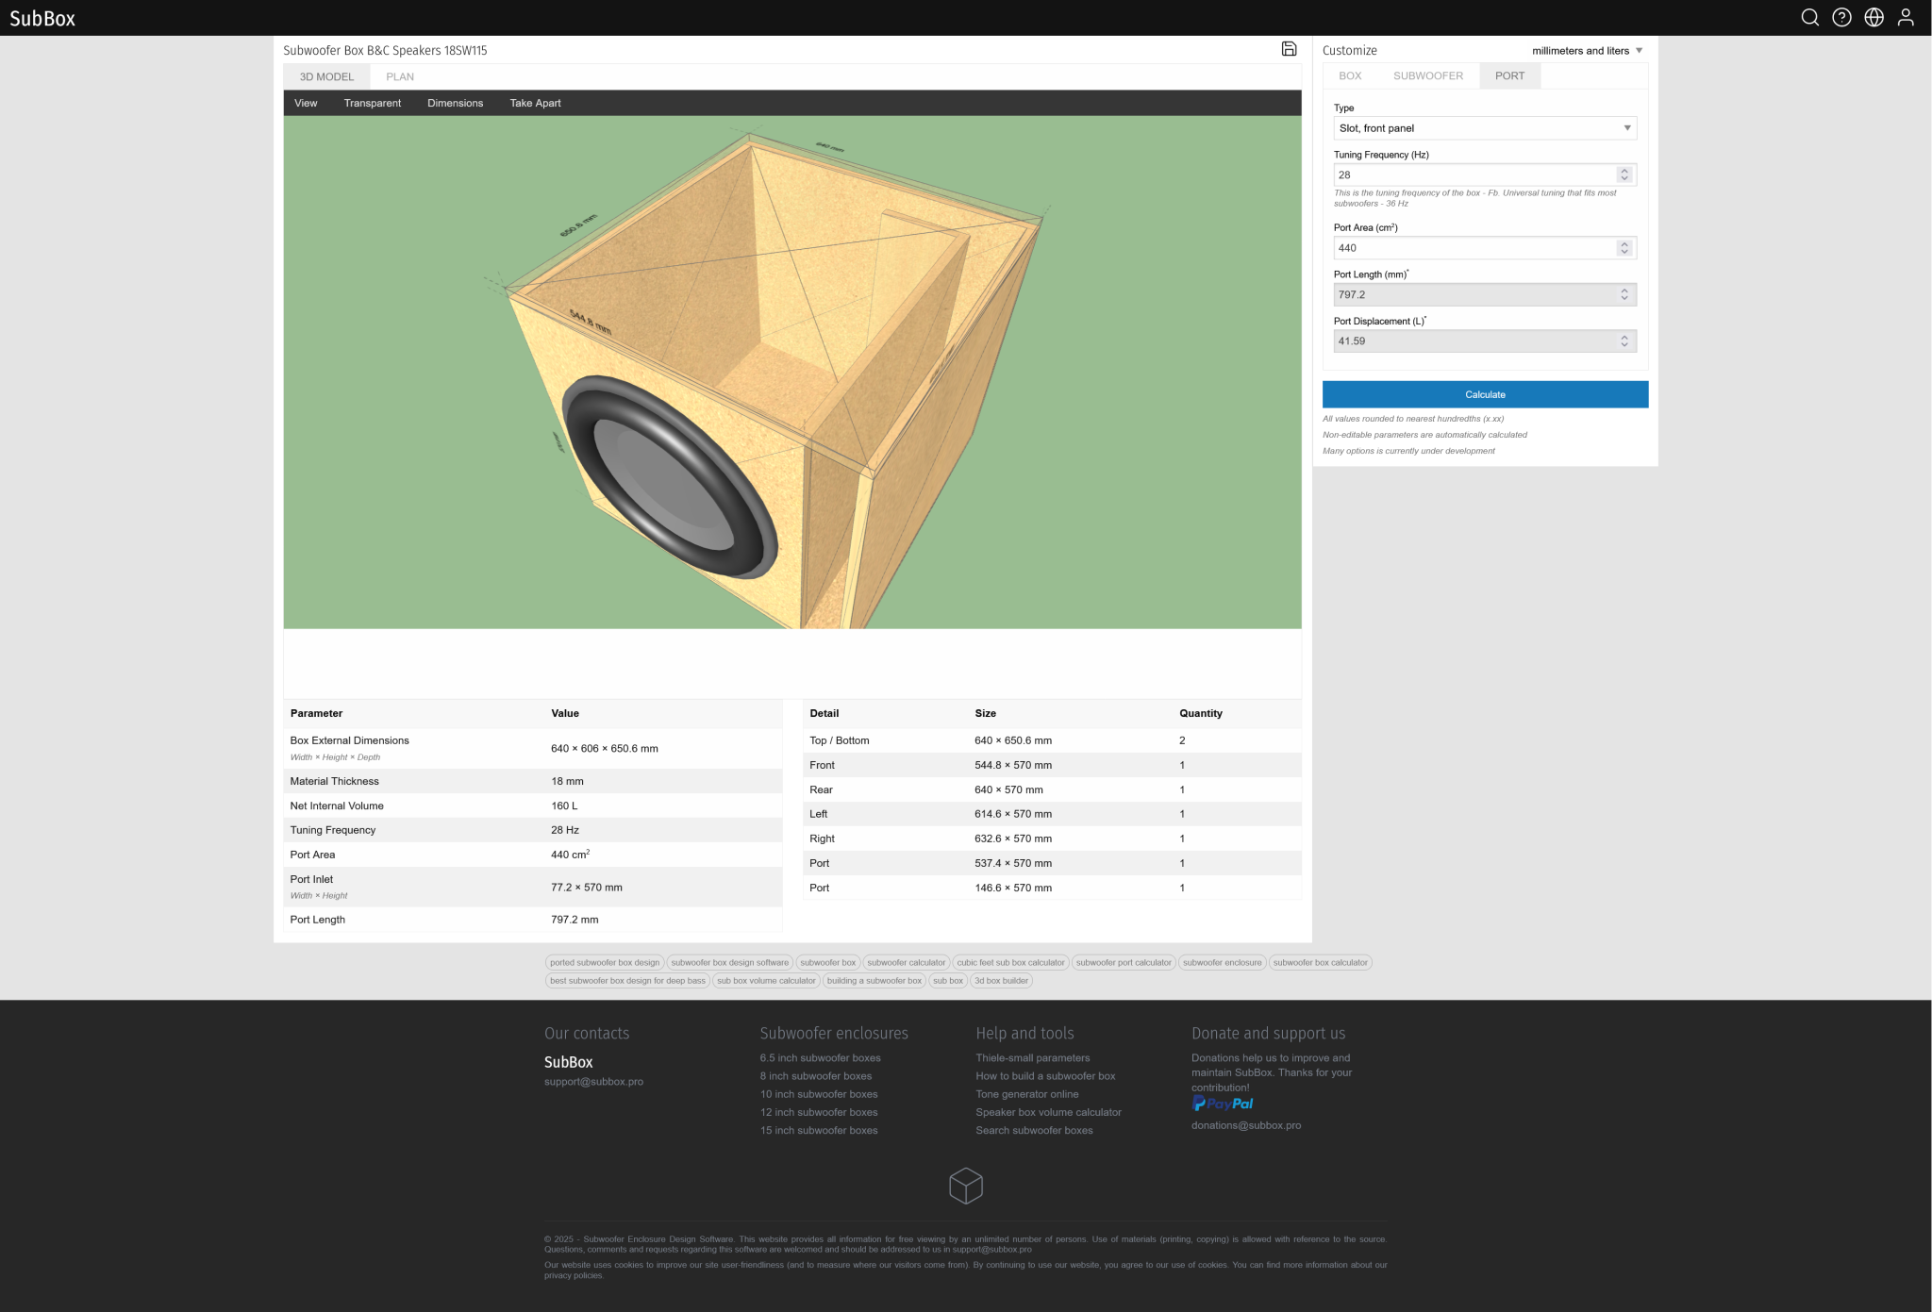Click Take Apart in viewer toolbar
The width and height of the screenshot is (1932, 1312).
point(535,104)
